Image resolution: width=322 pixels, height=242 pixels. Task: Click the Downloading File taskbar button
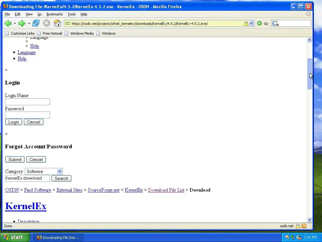pyautogui.click(x=58, y=238)
